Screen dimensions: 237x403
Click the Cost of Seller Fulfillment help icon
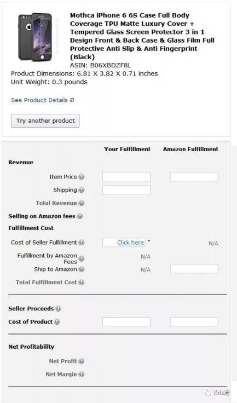coord(81,243)
